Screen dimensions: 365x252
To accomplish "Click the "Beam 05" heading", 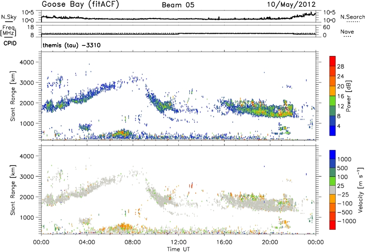I will 178,5.
